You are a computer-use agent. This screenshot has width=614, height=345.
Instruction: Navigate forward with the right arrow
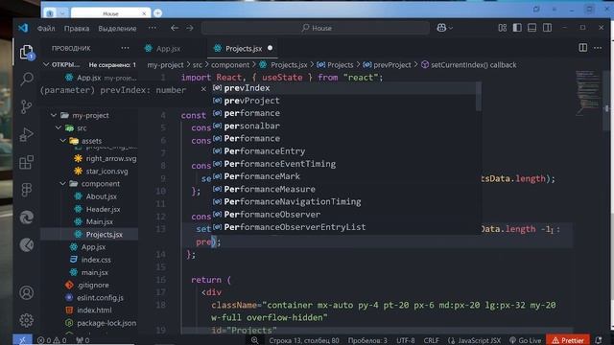tap(190, 28)
